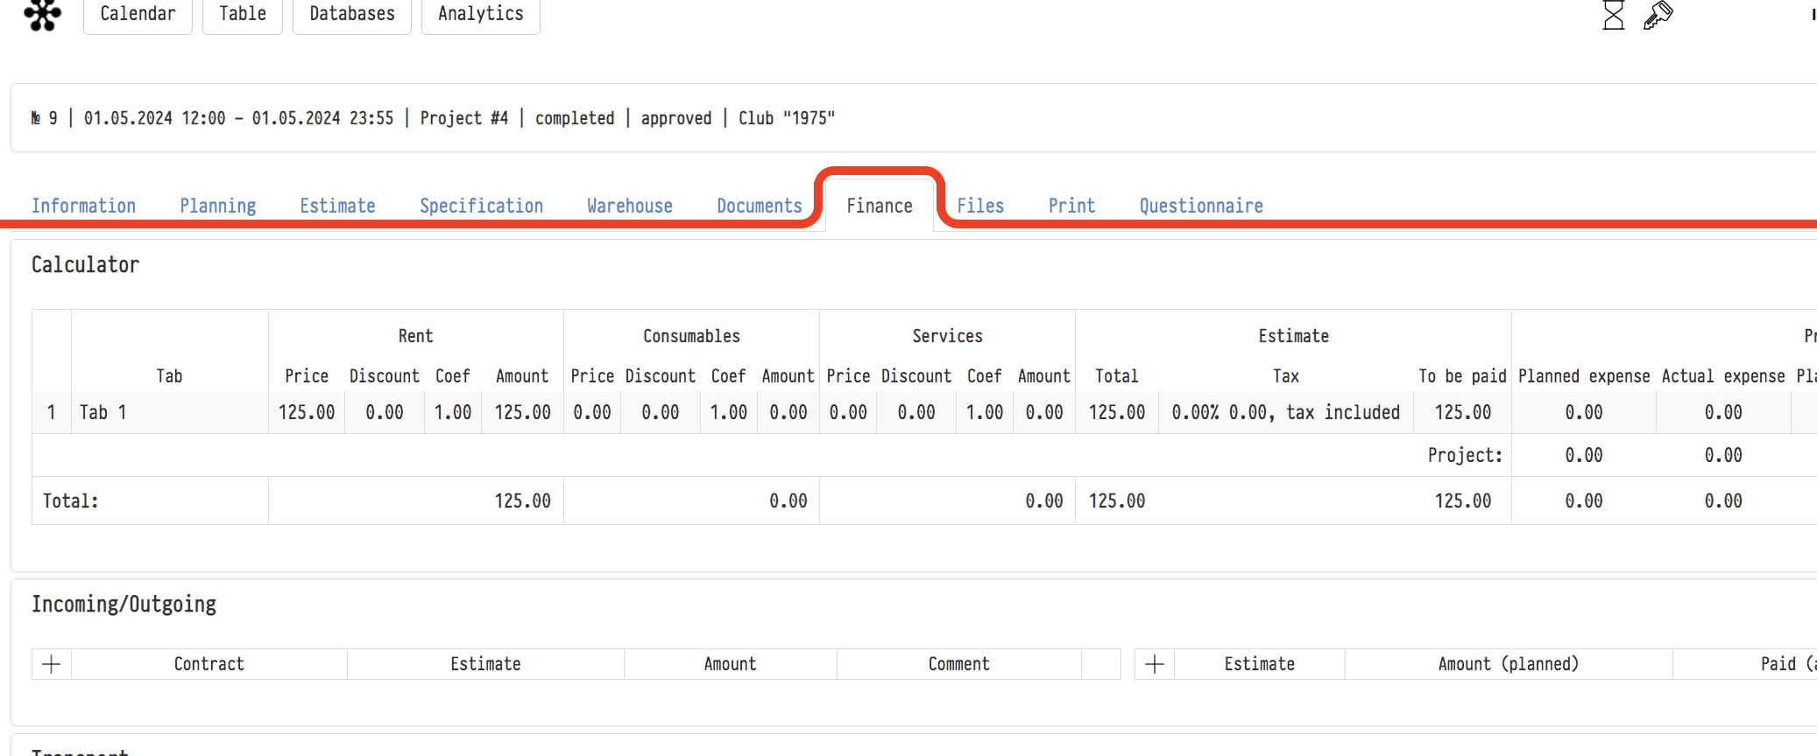Select the Finance tab
The image size is (1817, 756).
coord(880,206)
